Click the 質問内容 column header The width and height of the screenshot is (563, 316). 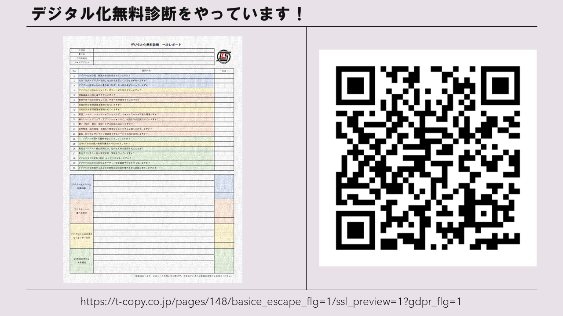pyautogui.click(x=146, y=70)
